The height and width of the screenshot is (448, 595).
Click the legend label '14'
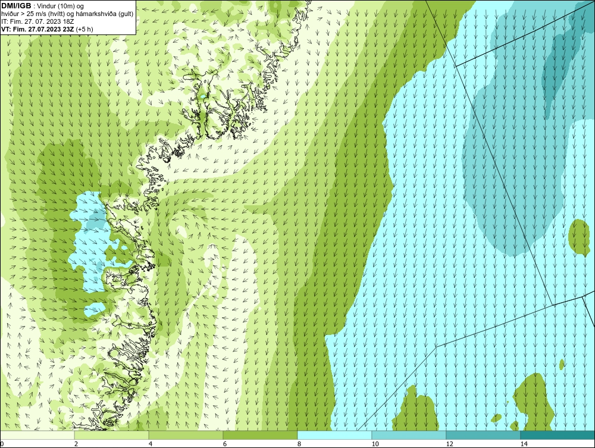click(524, 444)
